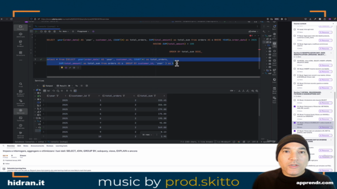Collapse Section 6 manipolazione dati
This screenshot has height=189, width=337.
[331, 53]
